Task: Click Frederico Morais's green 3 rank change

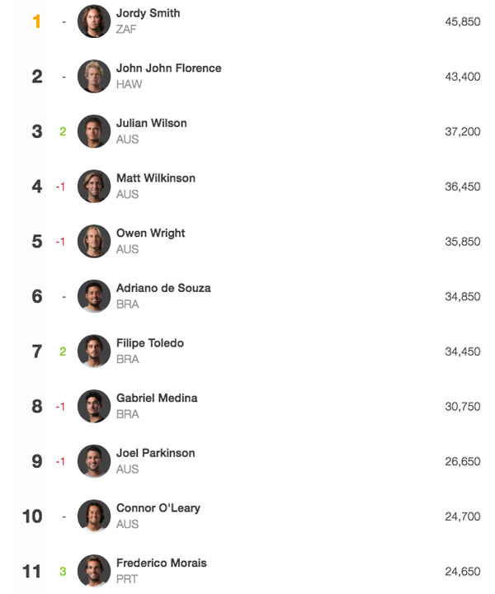Action: (x=63, y=571)
